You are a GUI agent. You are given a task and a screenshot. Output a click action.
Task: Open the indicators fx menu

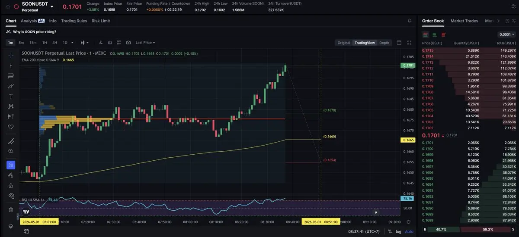(101, 43)
